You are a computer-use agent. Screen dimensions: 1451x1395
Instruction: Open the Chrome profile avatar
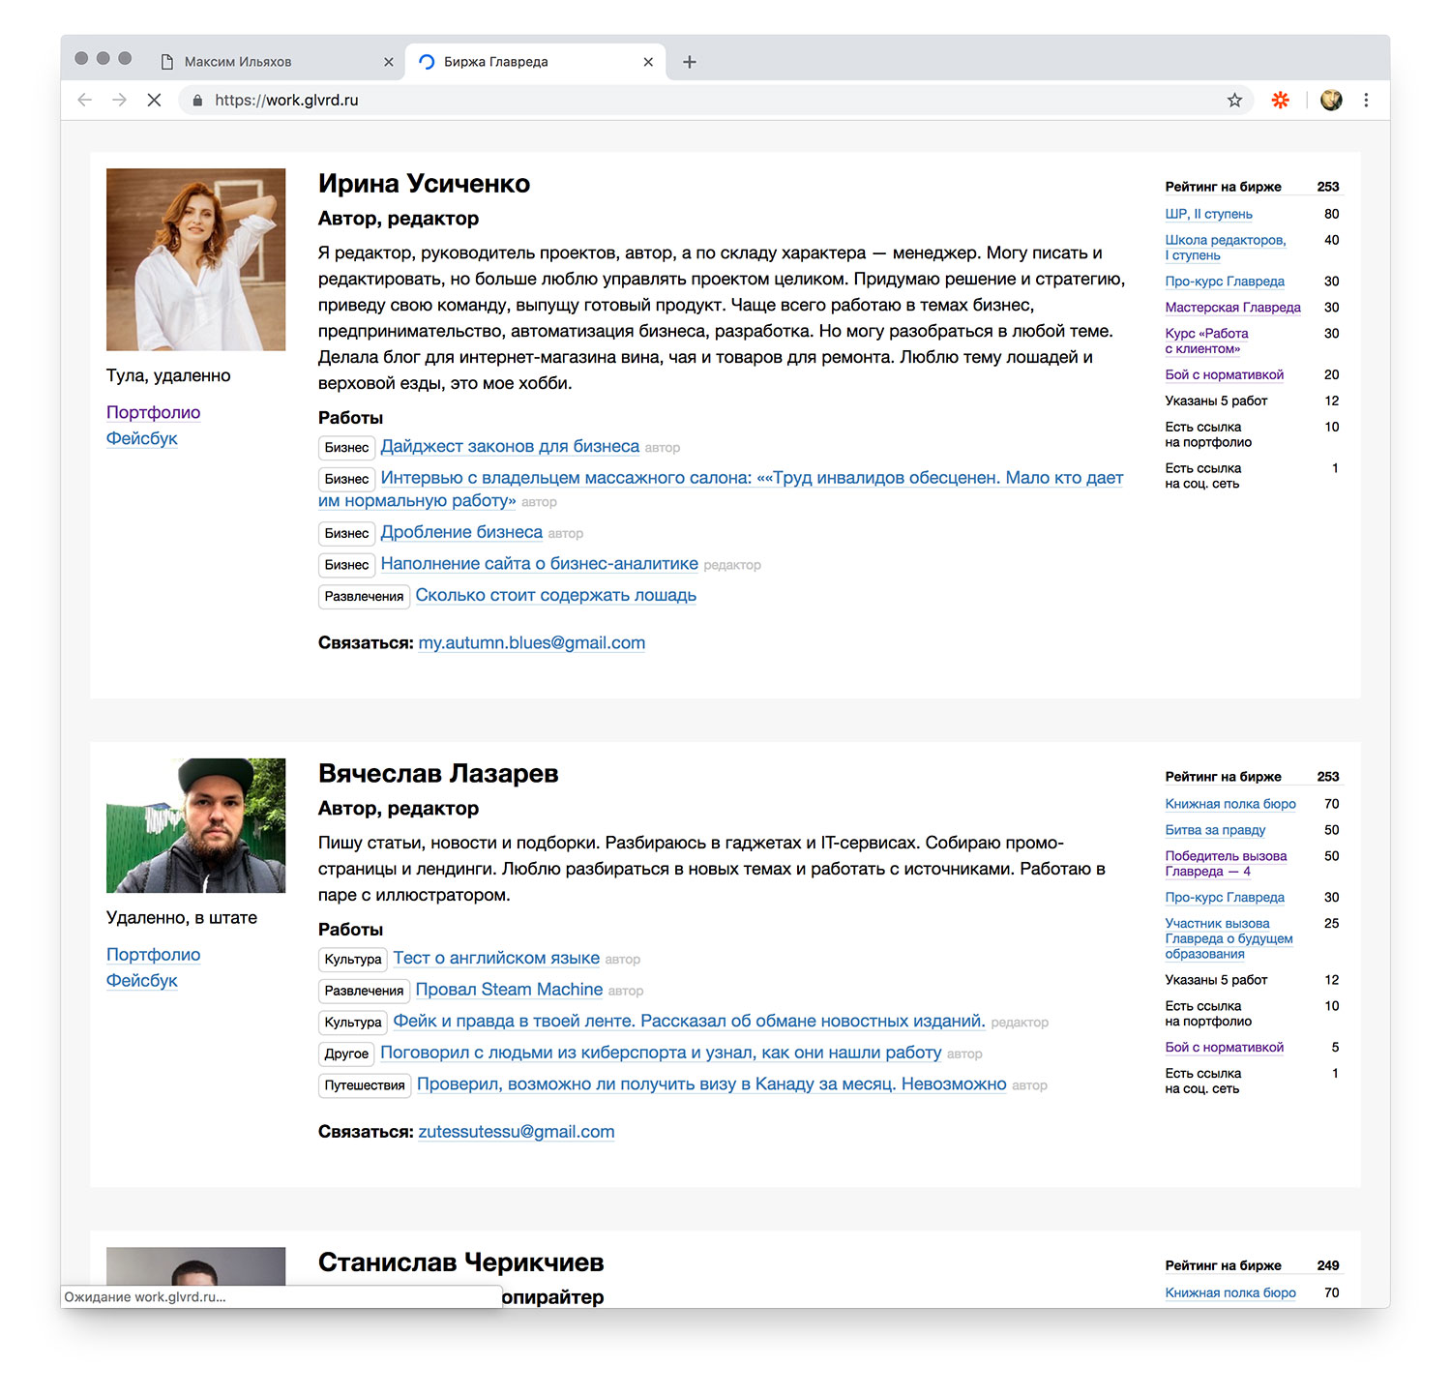1331,100
